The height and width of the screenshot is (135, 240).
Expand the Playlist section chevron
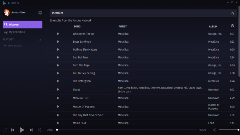40,40
